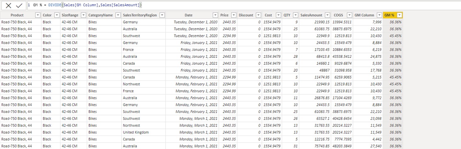Select the GM % column header
Viewport: 461px width, 149px height.
pos(390,15)
